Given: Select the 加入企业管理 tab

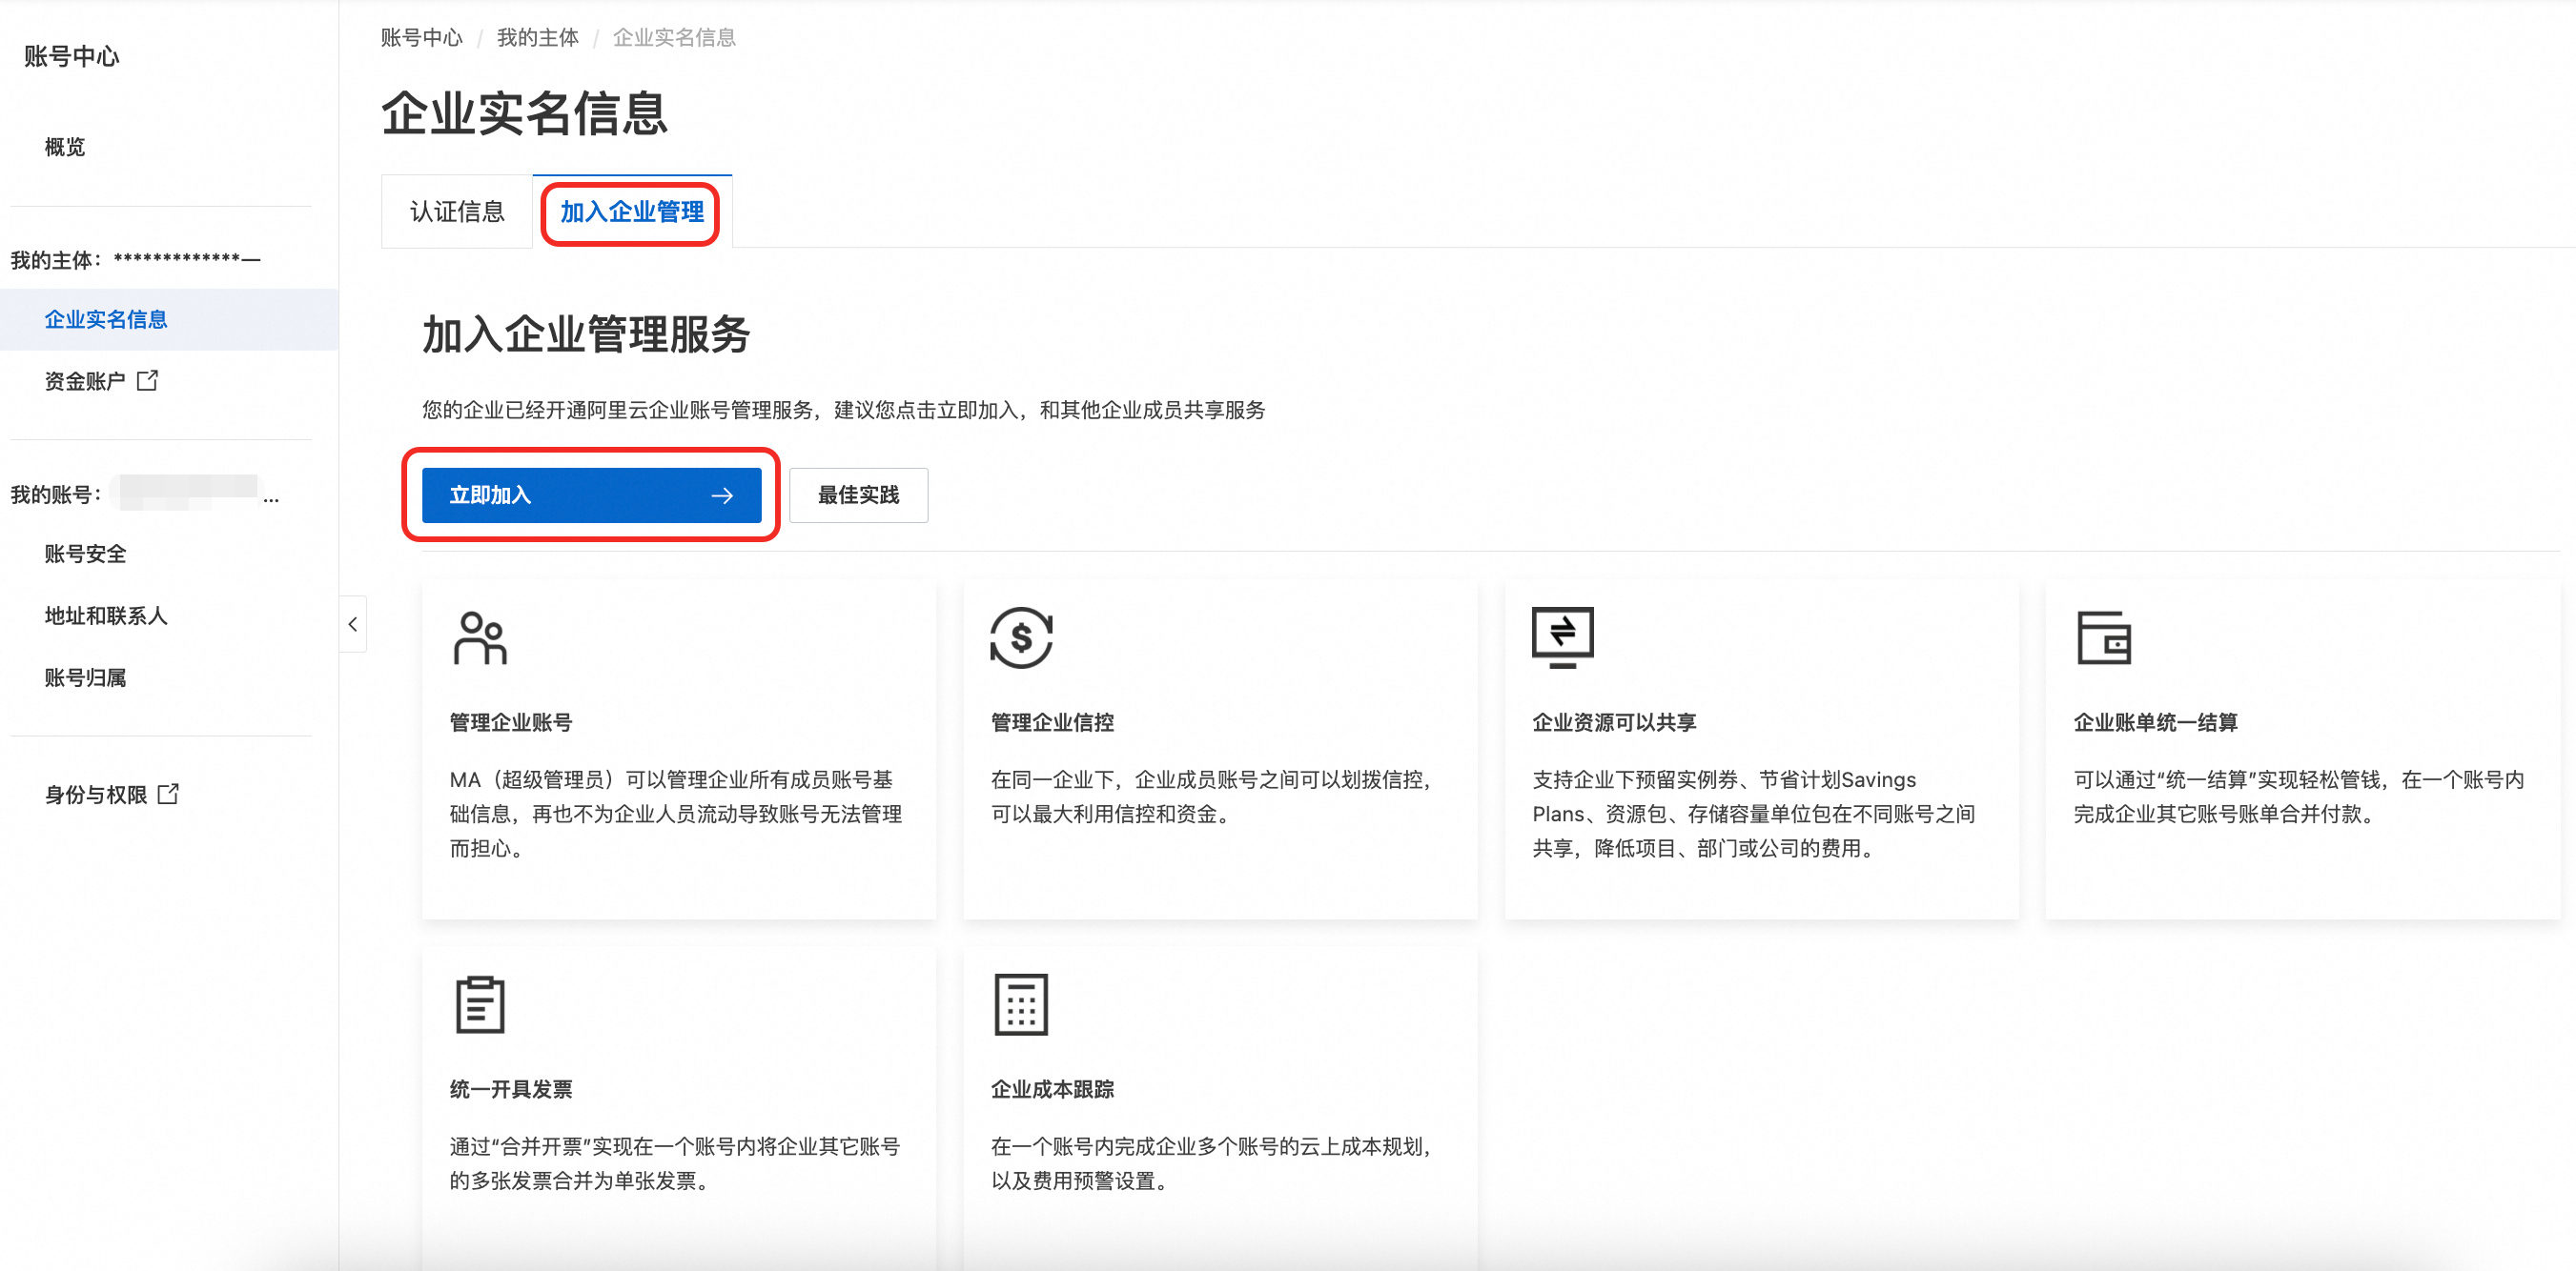Looking at the screenshot, I should click(x=631, y=212).
